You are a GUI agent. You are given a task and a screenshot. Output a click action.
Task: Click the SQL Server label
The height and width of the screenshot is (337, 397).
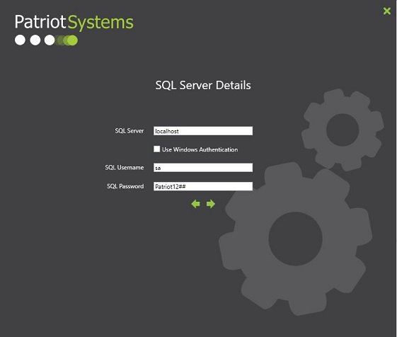click(x=129, y=131)
